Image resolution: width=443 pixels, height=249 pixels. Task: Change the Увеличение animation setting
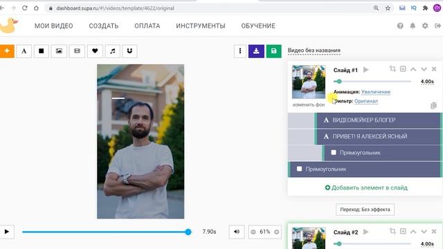(376, 92)
